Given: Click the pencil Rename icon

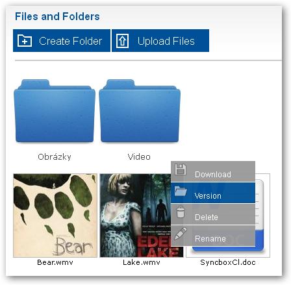Looking at the screenshot, I should (181, 234).
